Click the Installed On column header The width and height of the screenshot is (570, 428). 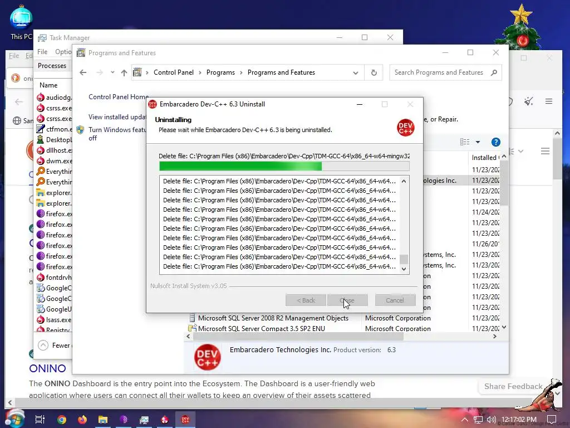click(x=485, y=158)
